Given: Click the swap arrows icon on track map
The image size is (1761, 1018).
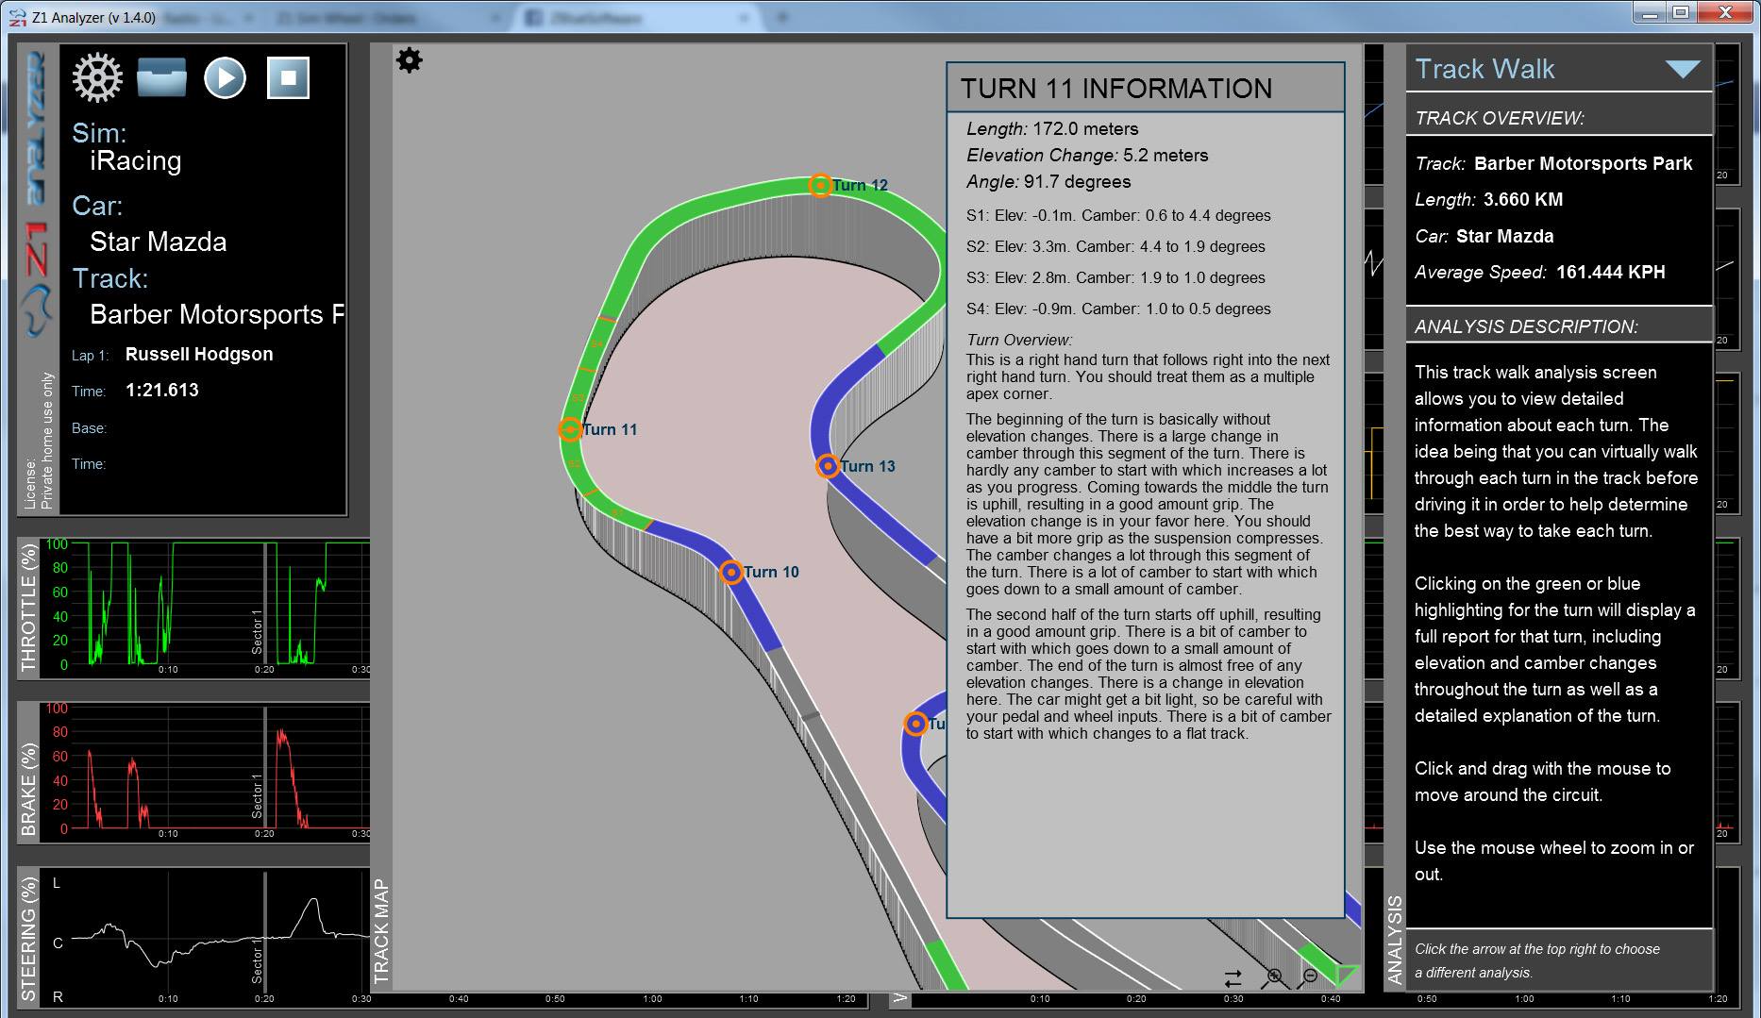Looking at the screenshot, I should pyautogui.click(x=1233, y=978).
